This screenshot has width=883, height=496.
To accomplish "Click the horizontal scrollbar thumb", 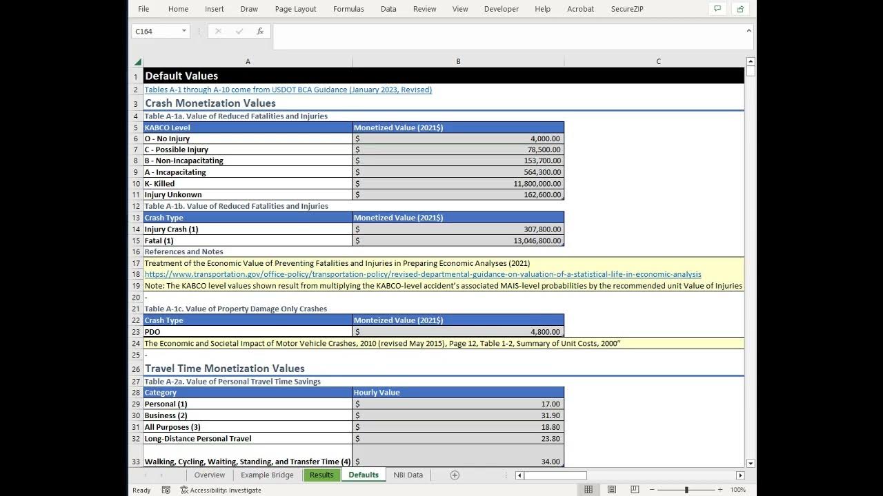I will pos(556,475).
